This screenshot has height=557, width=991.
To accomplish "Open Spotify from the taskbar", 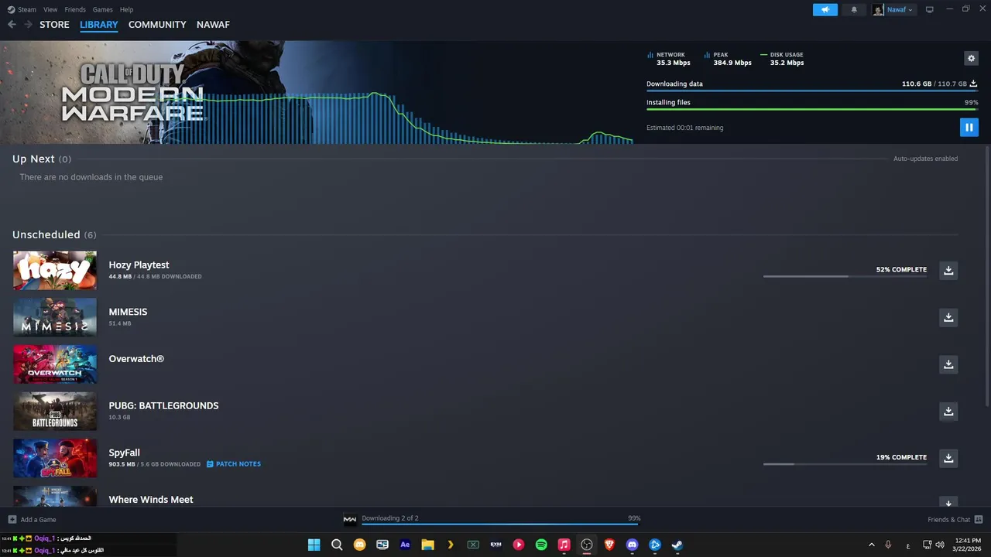I will click(541, 545).
